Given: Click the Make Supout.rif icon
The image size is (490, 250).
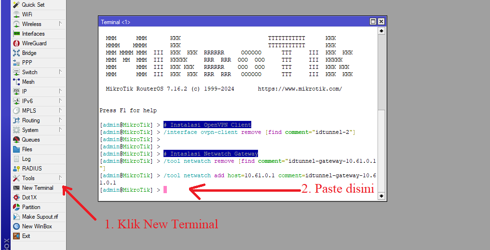Looking at the screenshot, I should click(16, 217).
